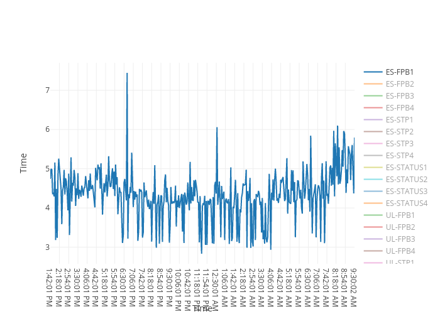Click the ES-STP2 legend item
Viewport: 440px width, 314px height.
399,132
